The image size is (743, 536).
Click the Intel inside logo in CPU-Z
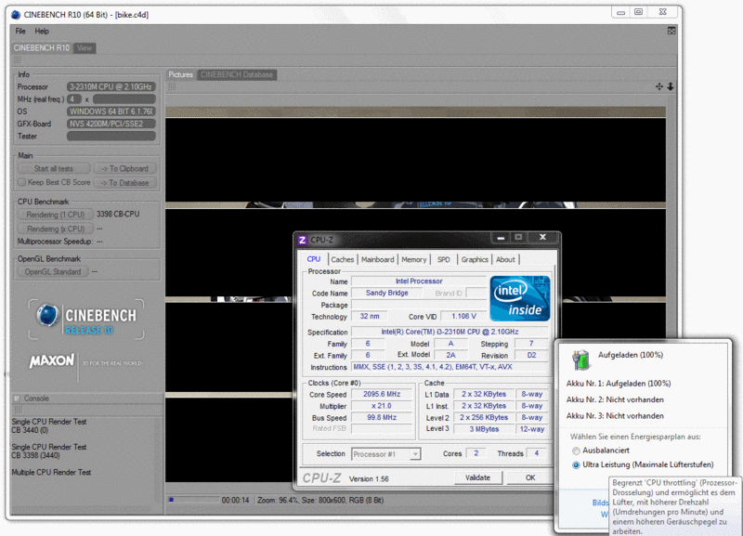tap(520, 298)
